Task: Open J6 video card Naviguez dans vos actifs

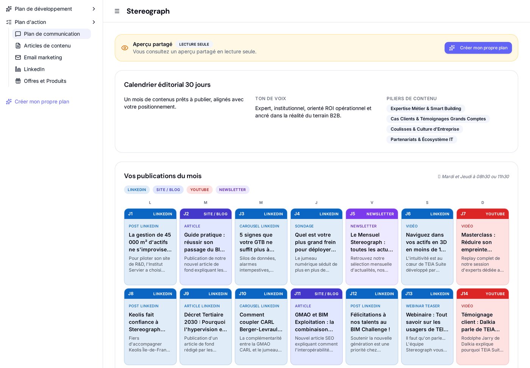Action: tap(427, 247)
